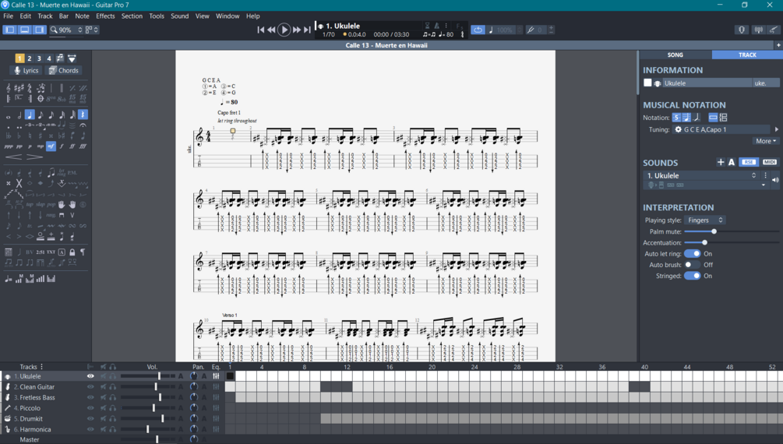The image size is (783, 444).
Task: Insert a decrescendo hairpin
Action: tap(34, 157)
